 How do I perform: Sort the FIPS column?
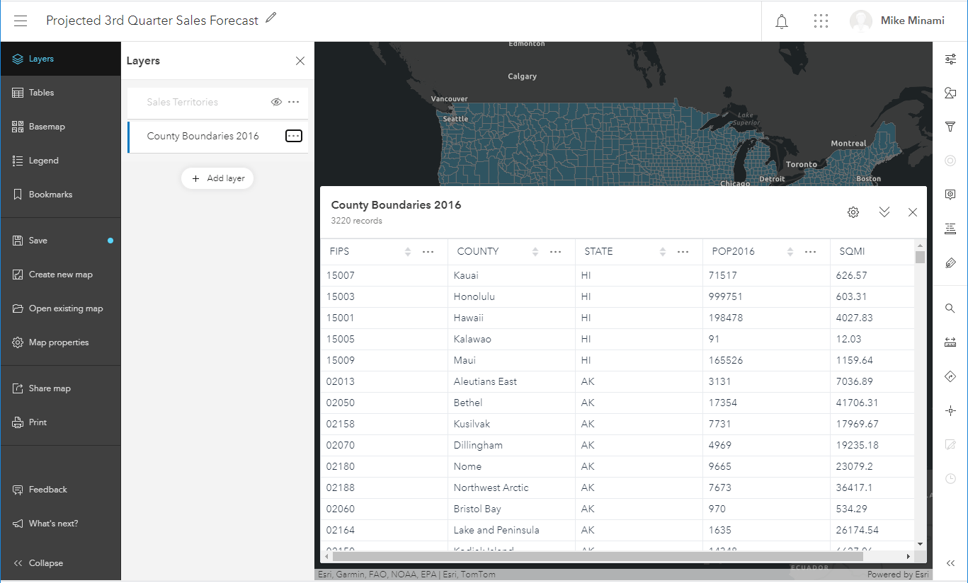pyautogui.click(x=408, y=252)
